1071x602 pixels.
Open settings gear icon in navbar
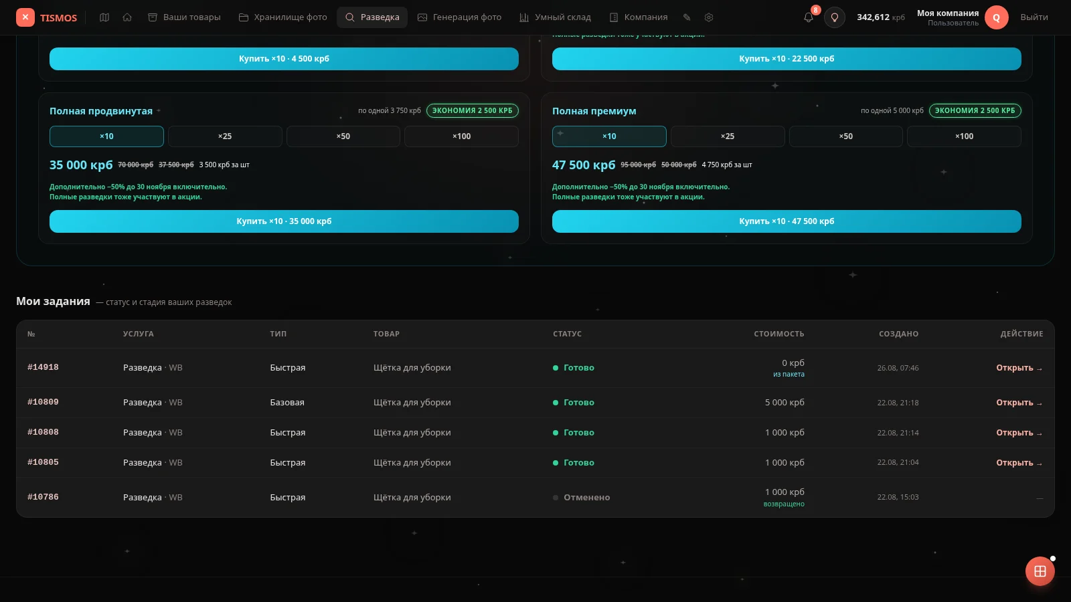(709, 17)
